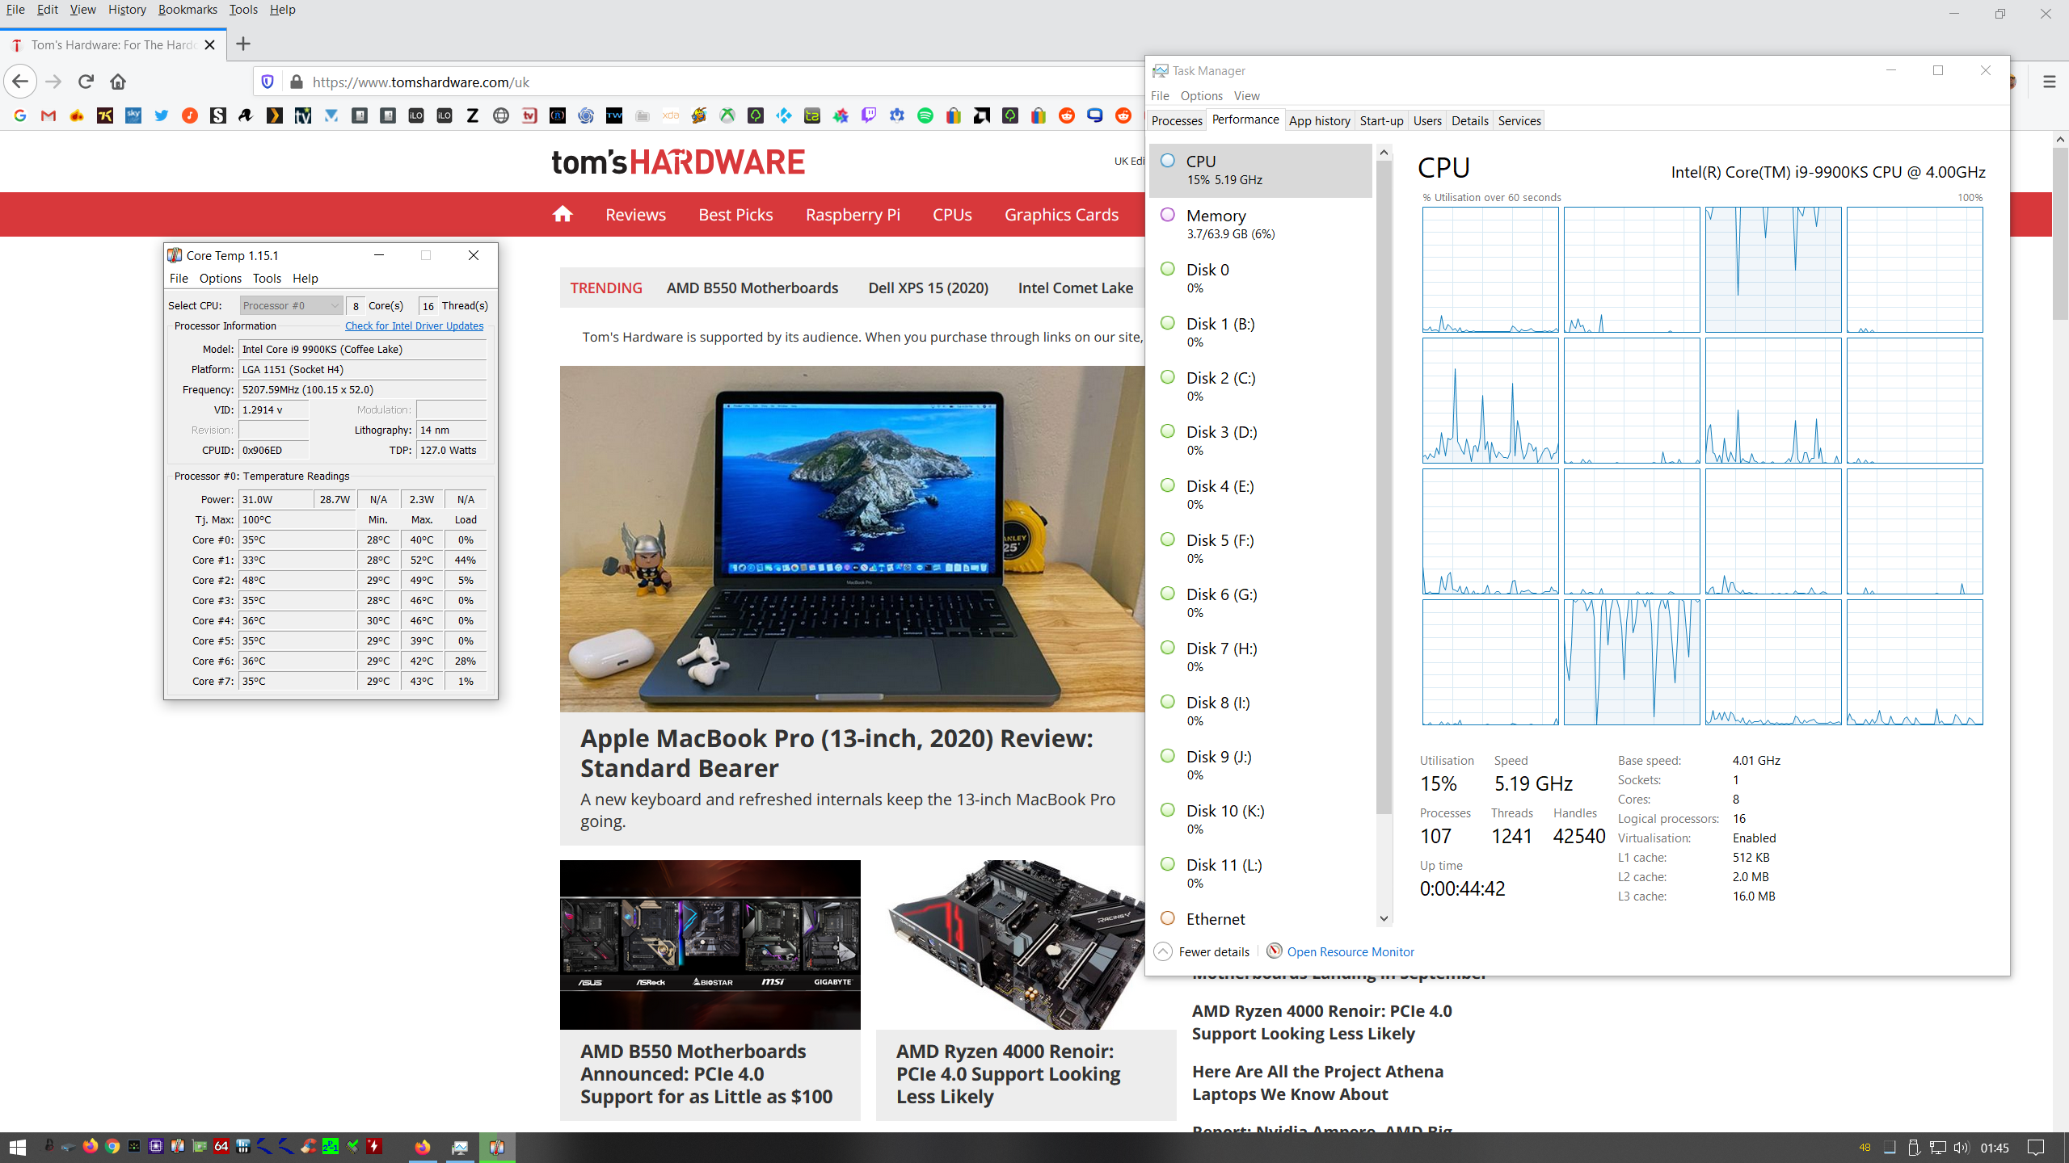This screenshot has height=1163, width=2069.
Task: Select Ethernet in performance list
Action: [x=1261, y=918]
